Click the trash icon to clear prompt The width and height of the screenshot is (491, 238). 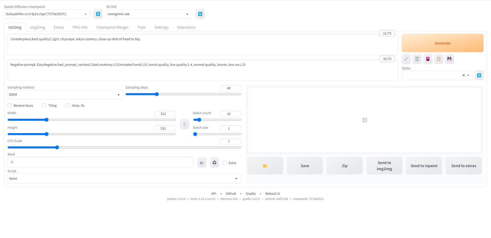pyautogui.click(x=417, y=59)
